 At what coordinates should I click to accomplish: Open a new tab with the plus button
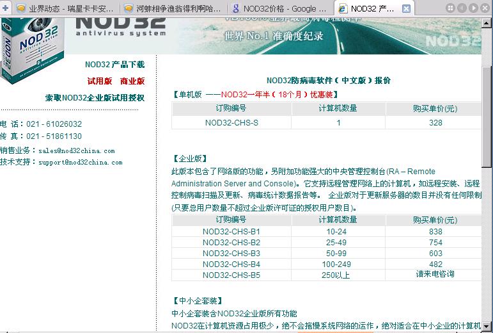[x=5, y=8]
